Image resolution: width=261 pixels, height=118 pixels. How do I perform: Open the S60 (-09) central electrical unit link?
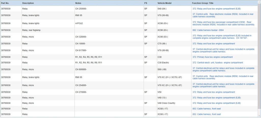point(223,69)
